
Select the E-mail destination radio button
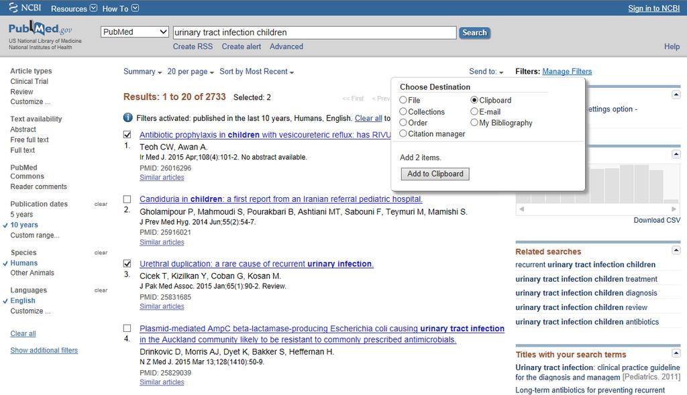click(474, 112)
